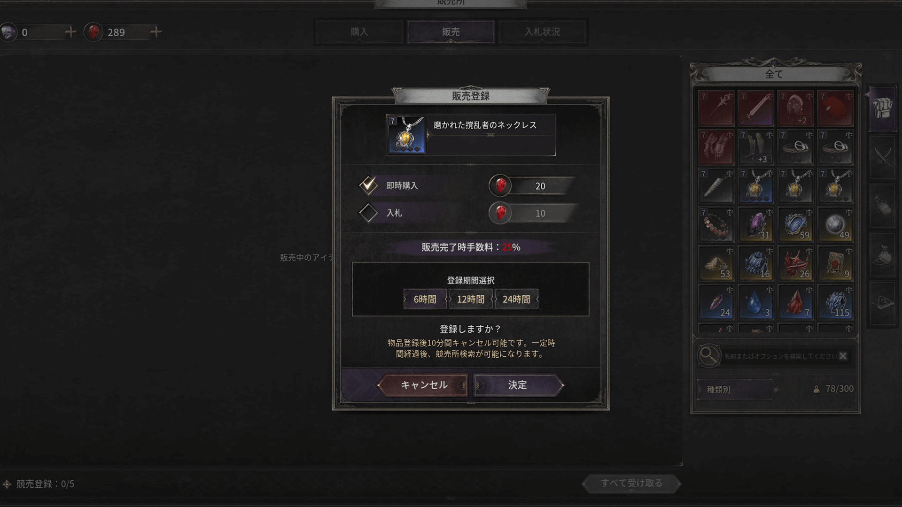Open the 全て inventory filter header

point(774,74)
